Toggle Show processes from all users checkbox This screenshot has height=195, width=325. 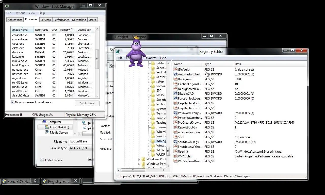[x=12, y=102]
